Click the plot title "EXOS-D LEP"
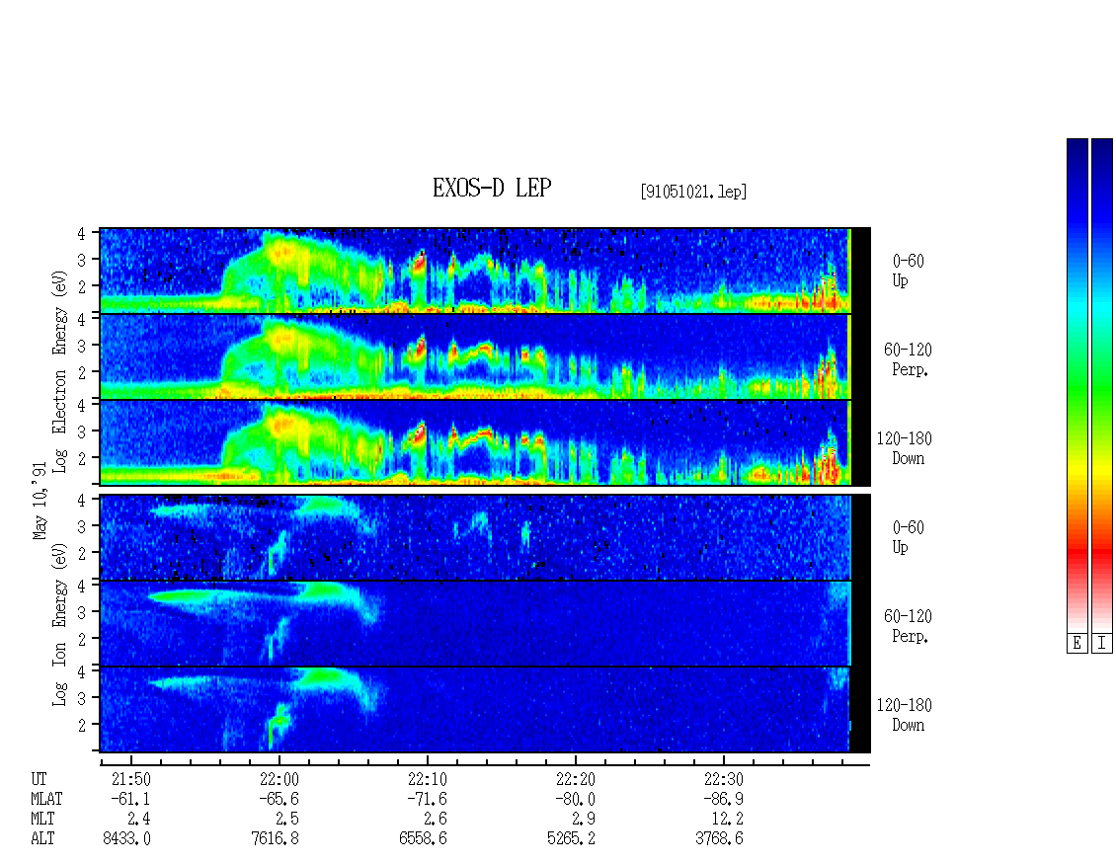The image size is (1116, 864). pyautogui.click(x=492, y=188)
